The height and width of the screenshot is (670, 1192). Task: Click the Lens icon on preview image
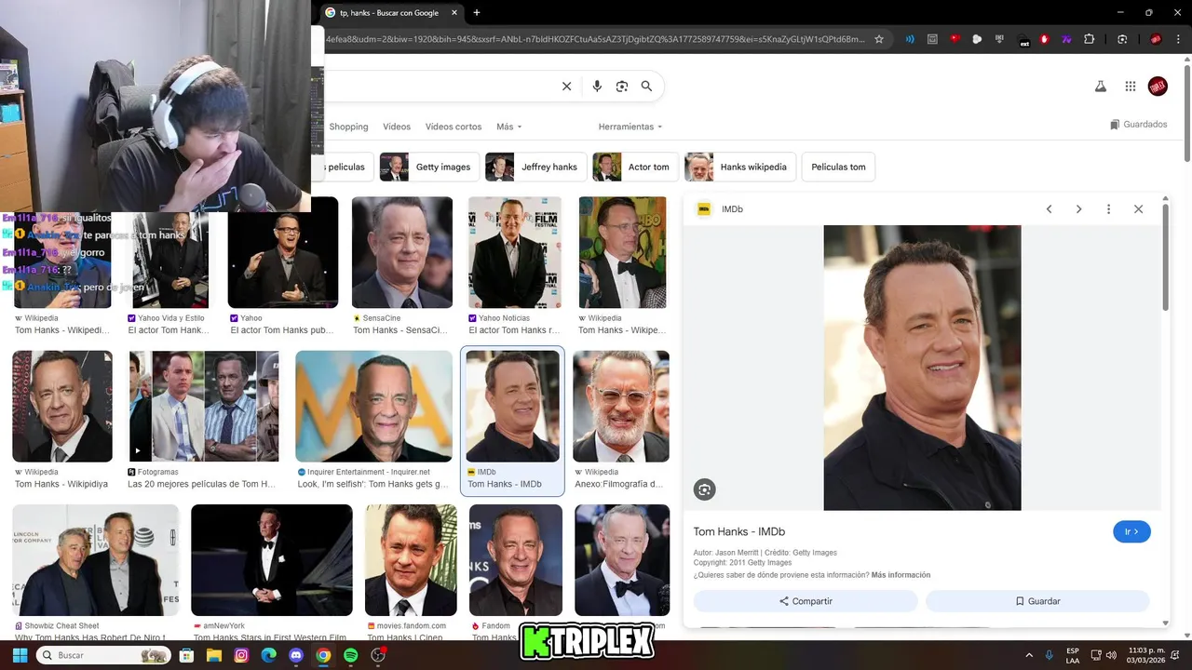(x=704, y=489)
